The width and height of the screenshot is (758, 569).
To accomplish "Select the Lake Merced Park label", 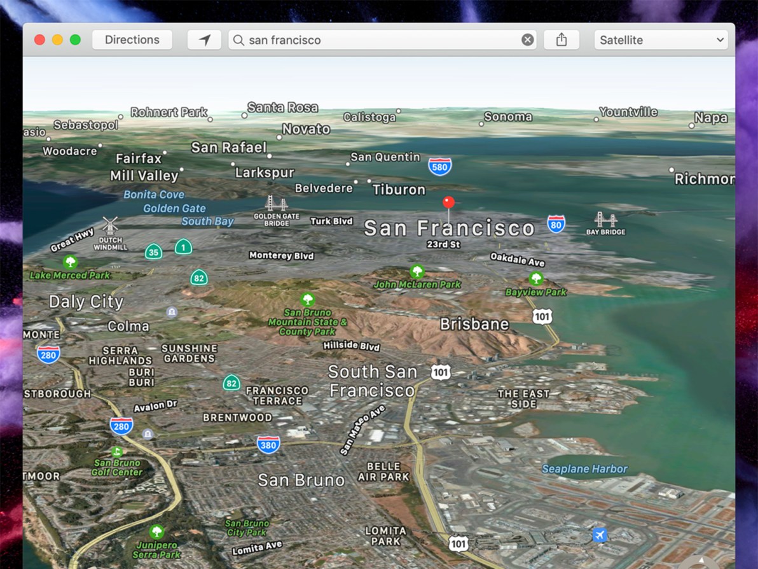I will tap(70, 275).
